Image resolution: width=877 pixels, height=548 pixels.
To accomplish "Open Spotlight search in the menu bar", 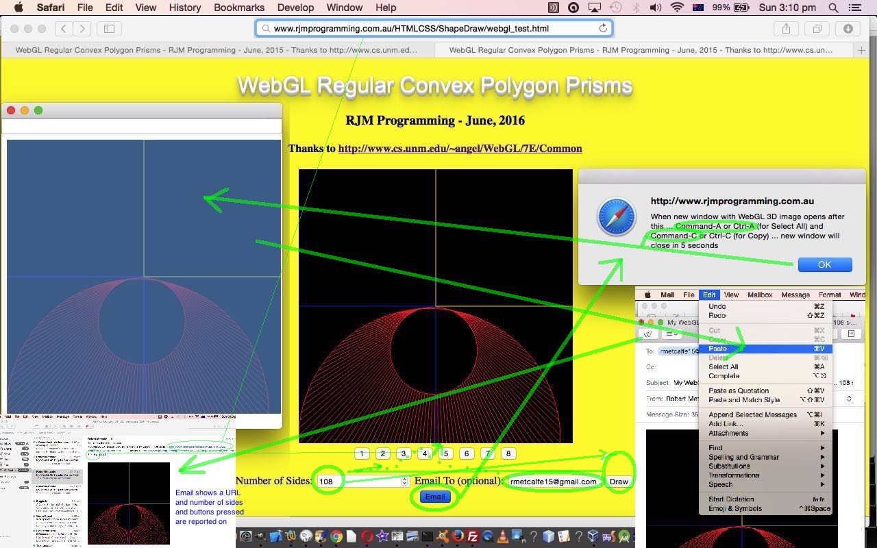I will pos(833,8).
